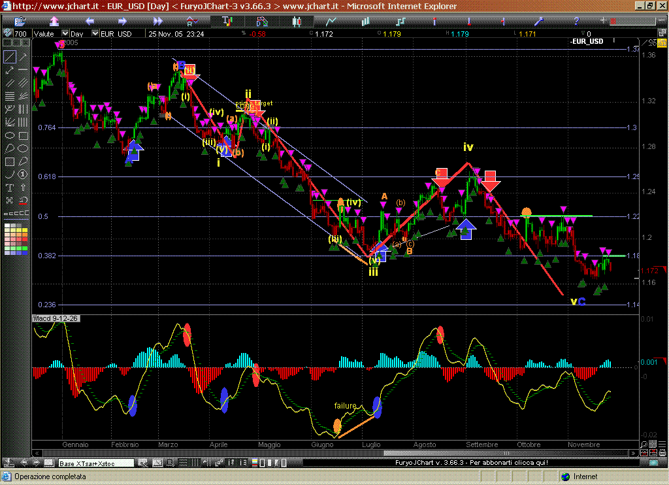Select the trend line drawing tool

(x=9, y=58)
